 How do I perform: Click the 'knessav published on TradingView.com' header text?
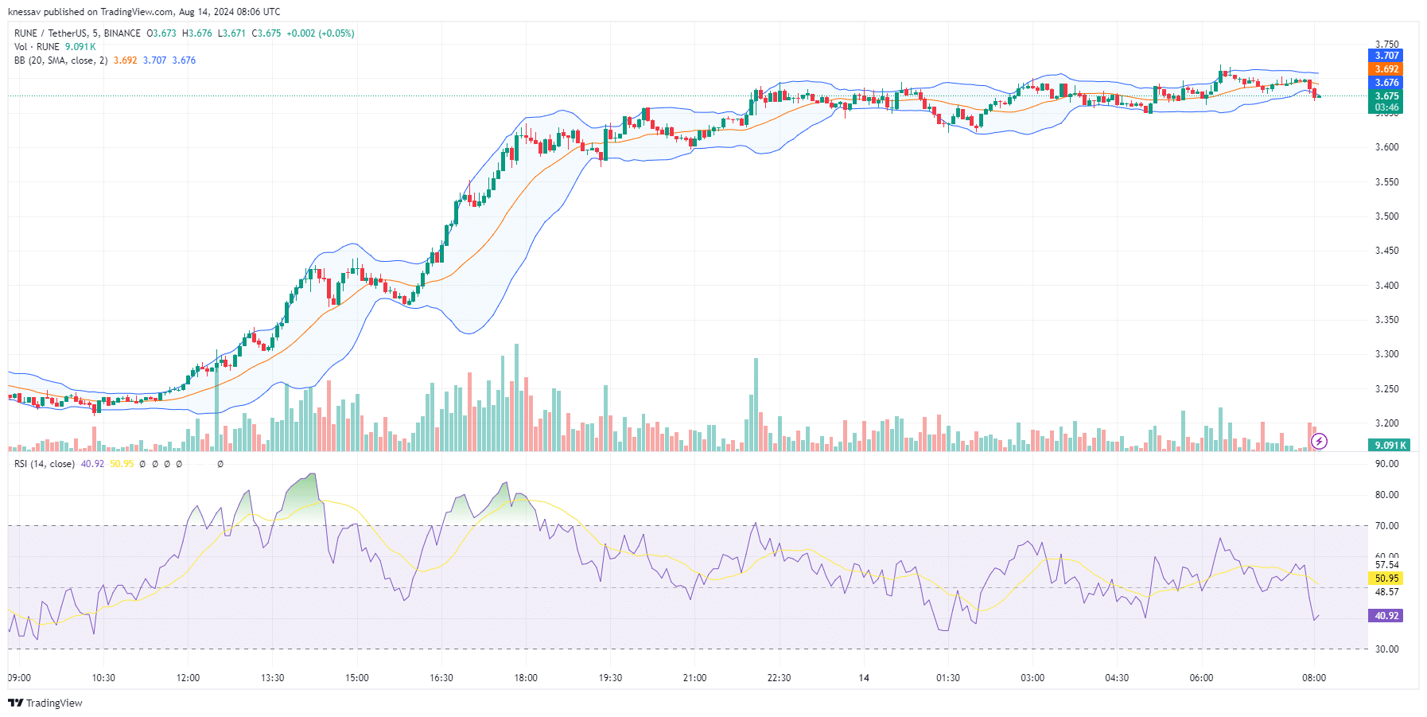coord(91,12)
